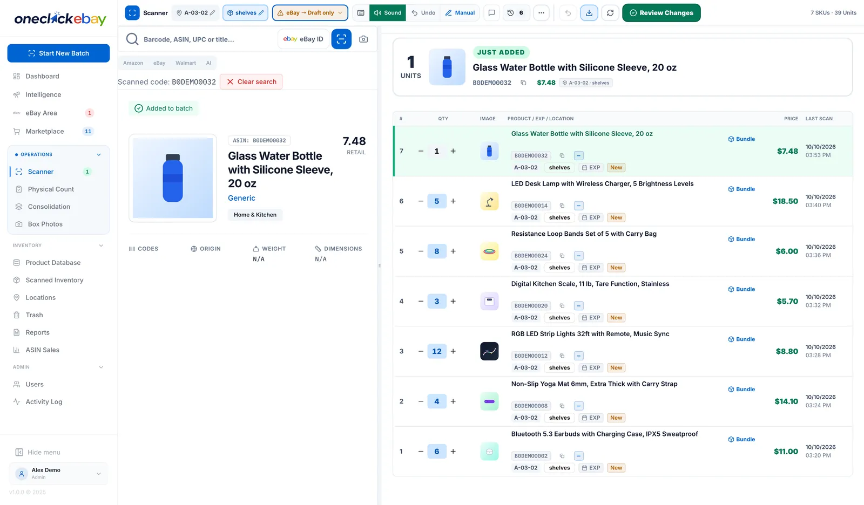Open the keyboard icon in the toolbar
Viewport: 864px width, 505px height.
[361, 13]
